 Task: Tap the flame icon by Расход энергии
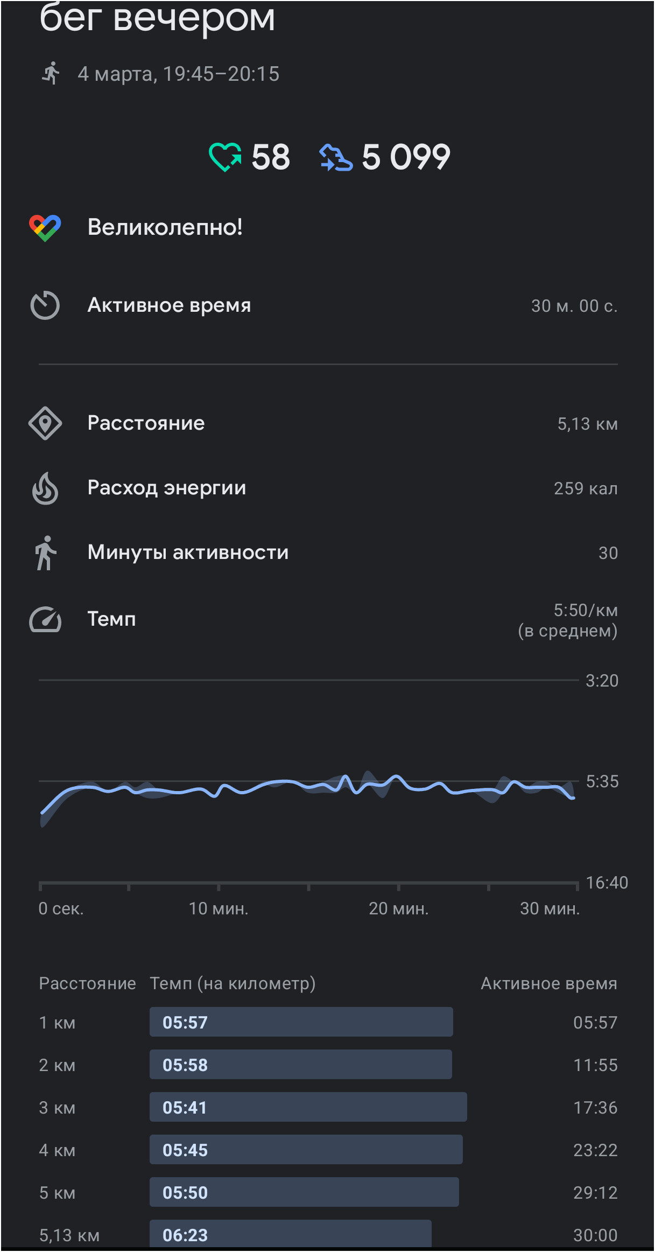45,488
